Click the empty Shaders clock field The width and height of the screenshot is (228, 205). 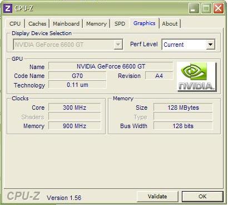click(75, 117)
